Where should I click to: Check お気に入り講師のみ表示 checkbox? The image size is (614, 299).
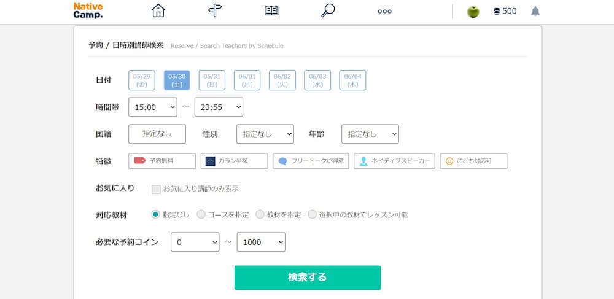coord(156,190)
